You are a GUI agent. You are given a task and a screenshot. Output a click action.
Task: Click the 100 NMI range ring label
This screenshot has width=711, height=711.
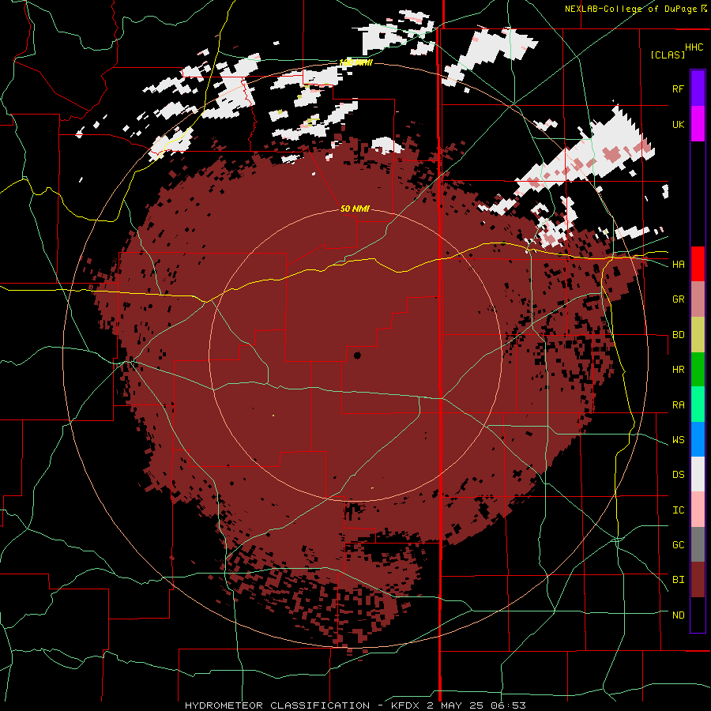point(355,62)
